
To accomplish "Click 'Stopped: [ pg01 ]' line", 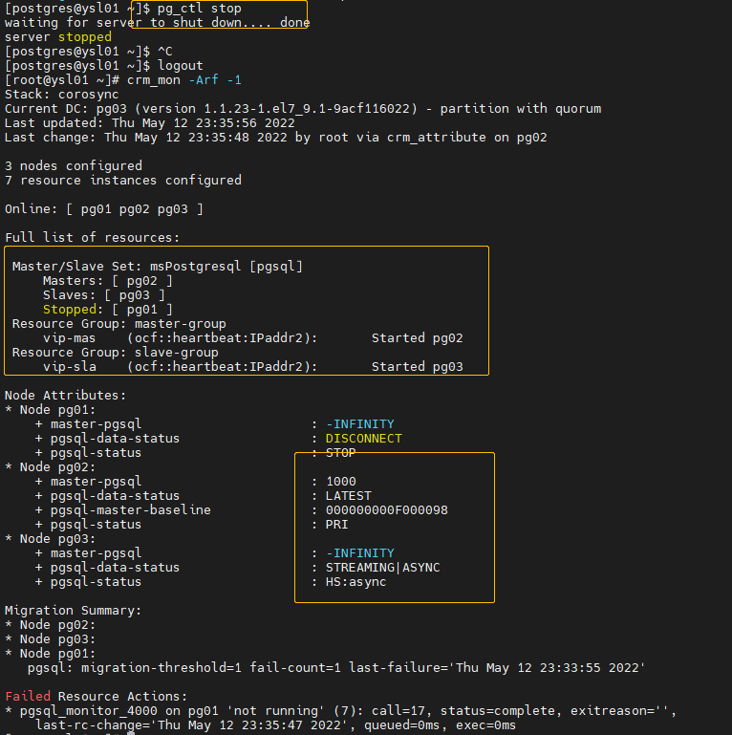I will coord(108,310).
